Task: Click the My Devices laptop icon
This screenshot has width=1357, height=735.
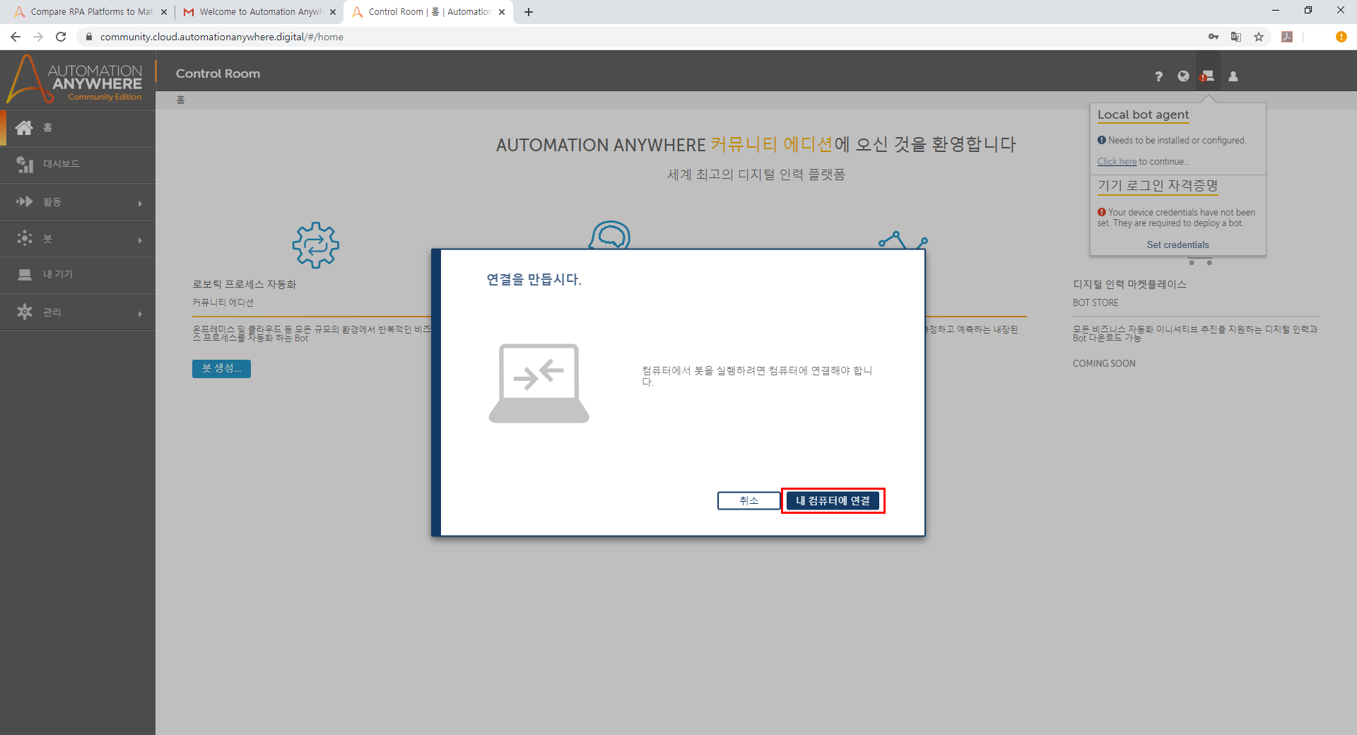Action: (25, 275)
